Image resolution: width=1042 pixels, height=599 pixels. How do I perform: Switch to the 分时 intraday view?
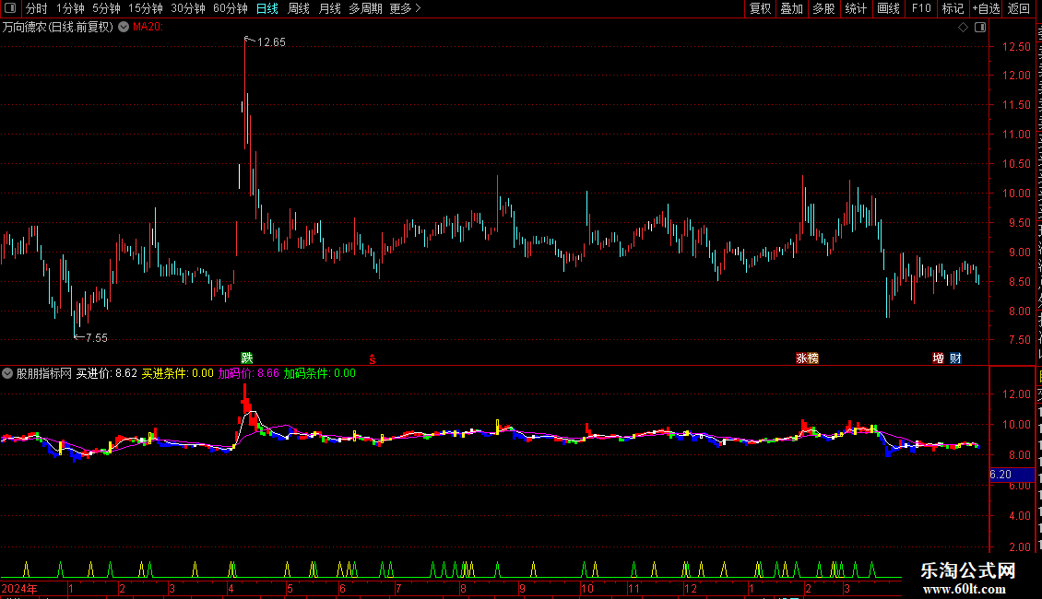pyautogui.click(x=37, y=8)
